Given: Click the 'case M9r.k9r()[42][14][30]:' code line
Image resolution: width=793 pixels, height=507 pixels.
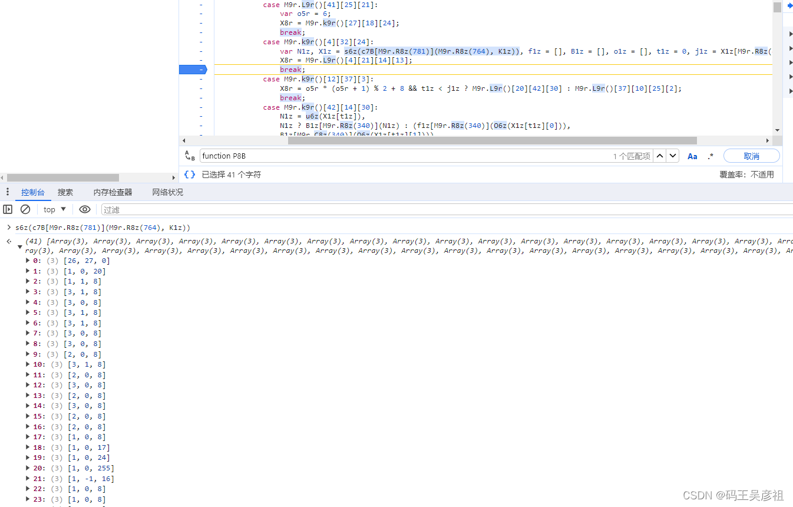Looking at the screenshot, I should [x=320, y=107].
